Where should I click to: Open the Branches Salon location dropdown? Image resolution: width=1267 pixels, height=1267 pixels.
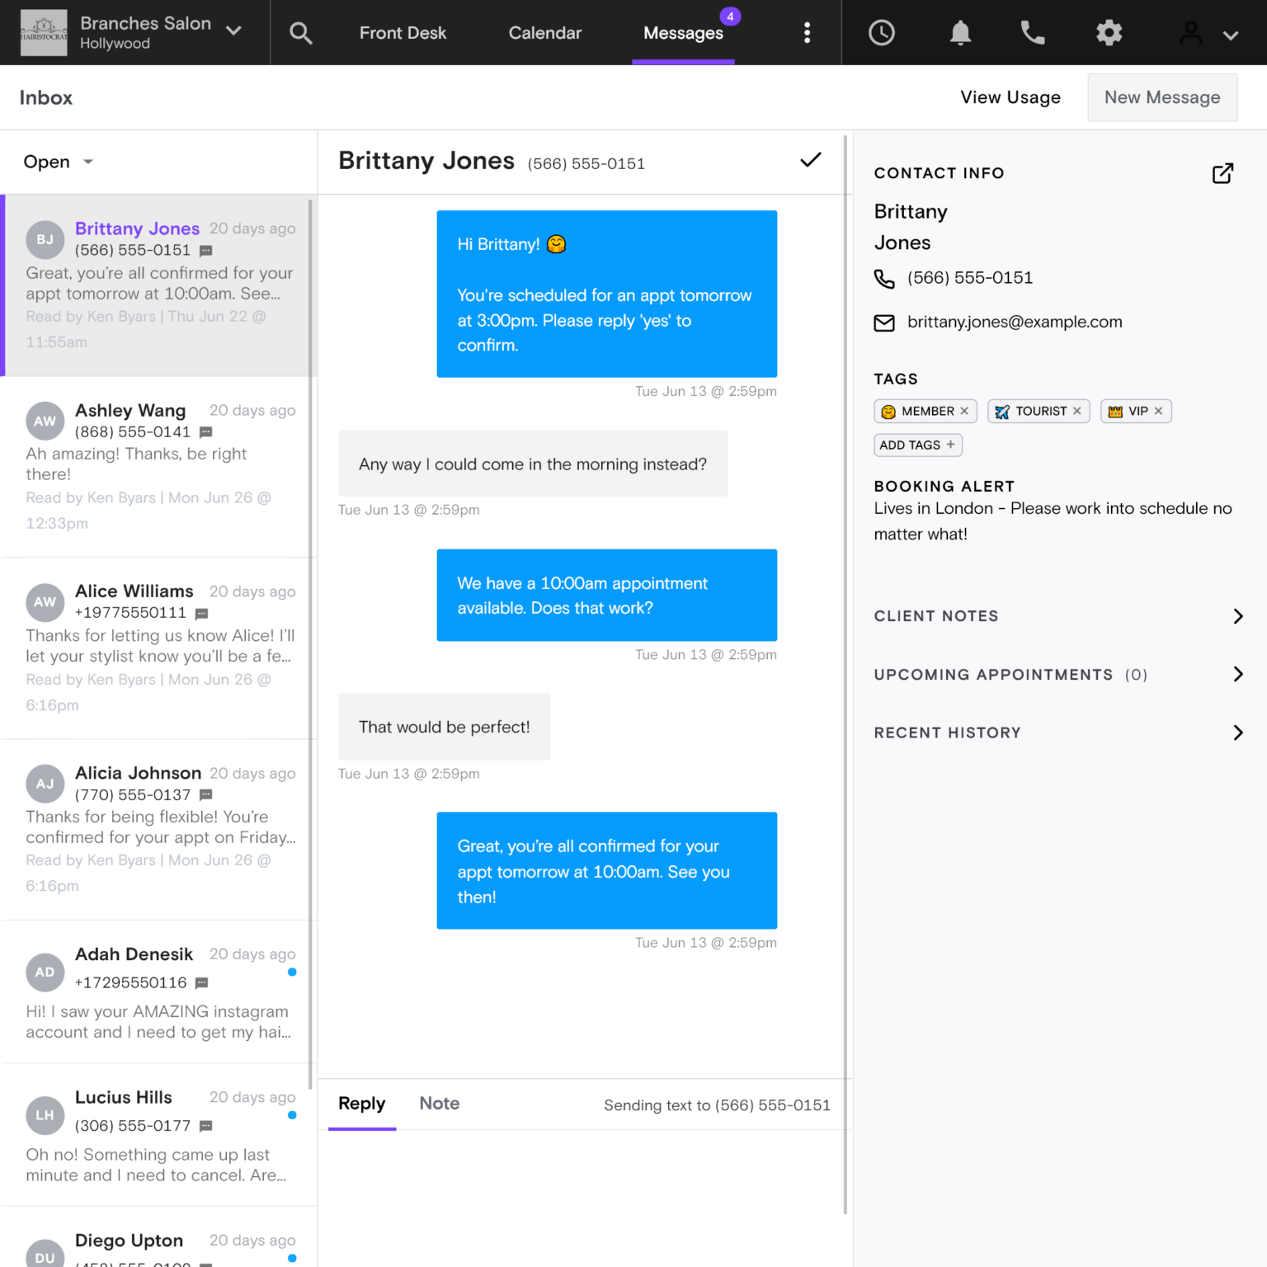(233, 31)
